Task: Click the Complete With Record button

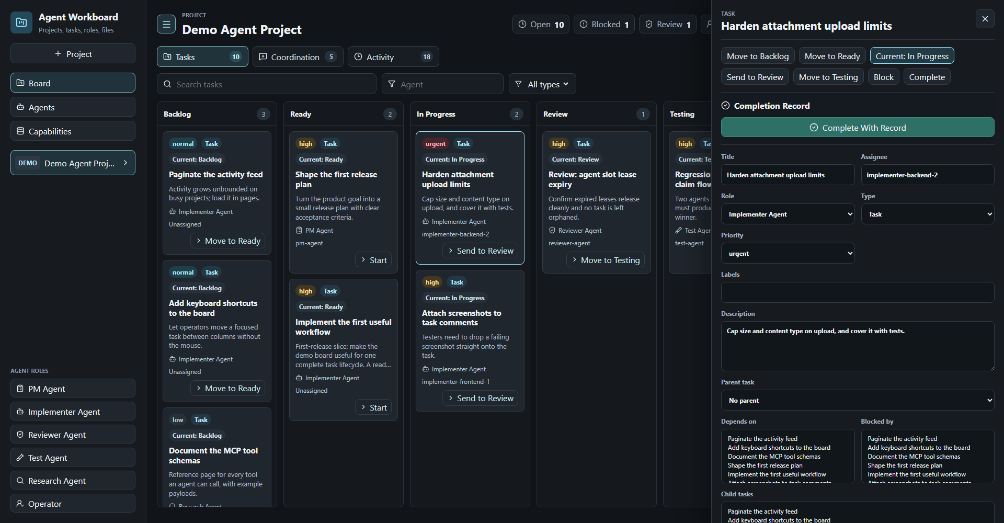Action: (858, 127)
